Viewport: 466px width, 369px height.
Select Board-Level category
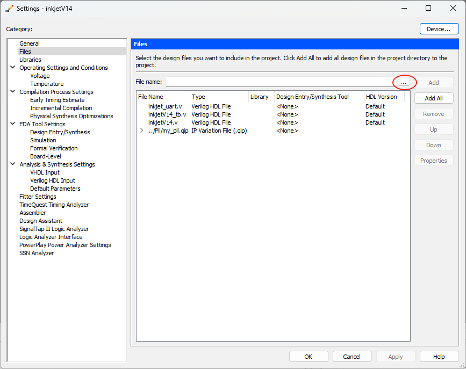(x=46, y=156)
